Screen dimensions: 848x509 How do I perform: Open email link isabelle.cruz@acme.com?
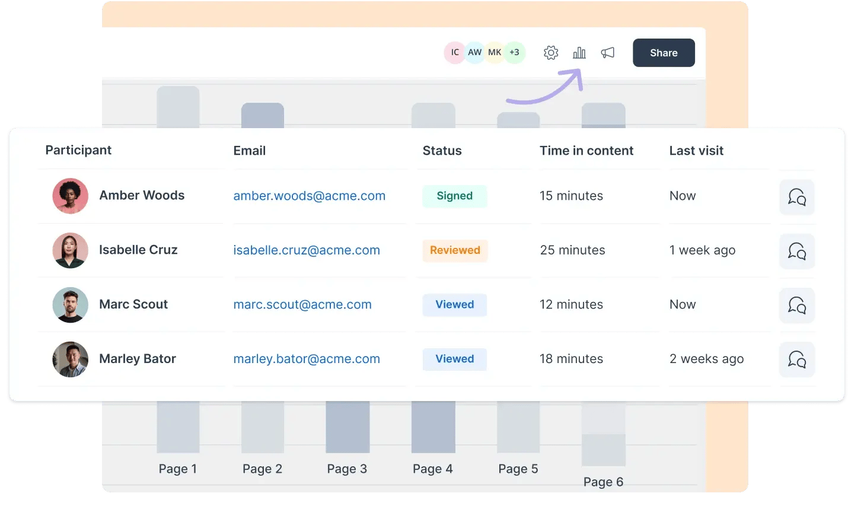coord(307,250)
